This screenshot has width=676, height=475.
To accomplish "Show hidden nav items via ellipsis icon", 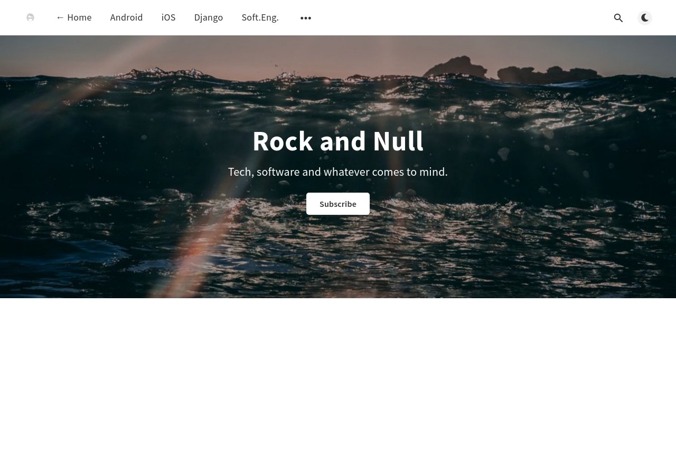I will point(306,18).
